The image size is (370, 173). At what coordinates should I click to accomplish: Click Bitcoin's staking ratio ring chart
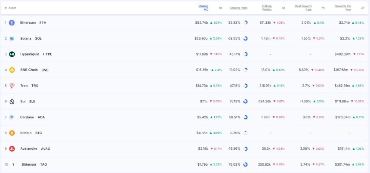click(x=245, y=133)
